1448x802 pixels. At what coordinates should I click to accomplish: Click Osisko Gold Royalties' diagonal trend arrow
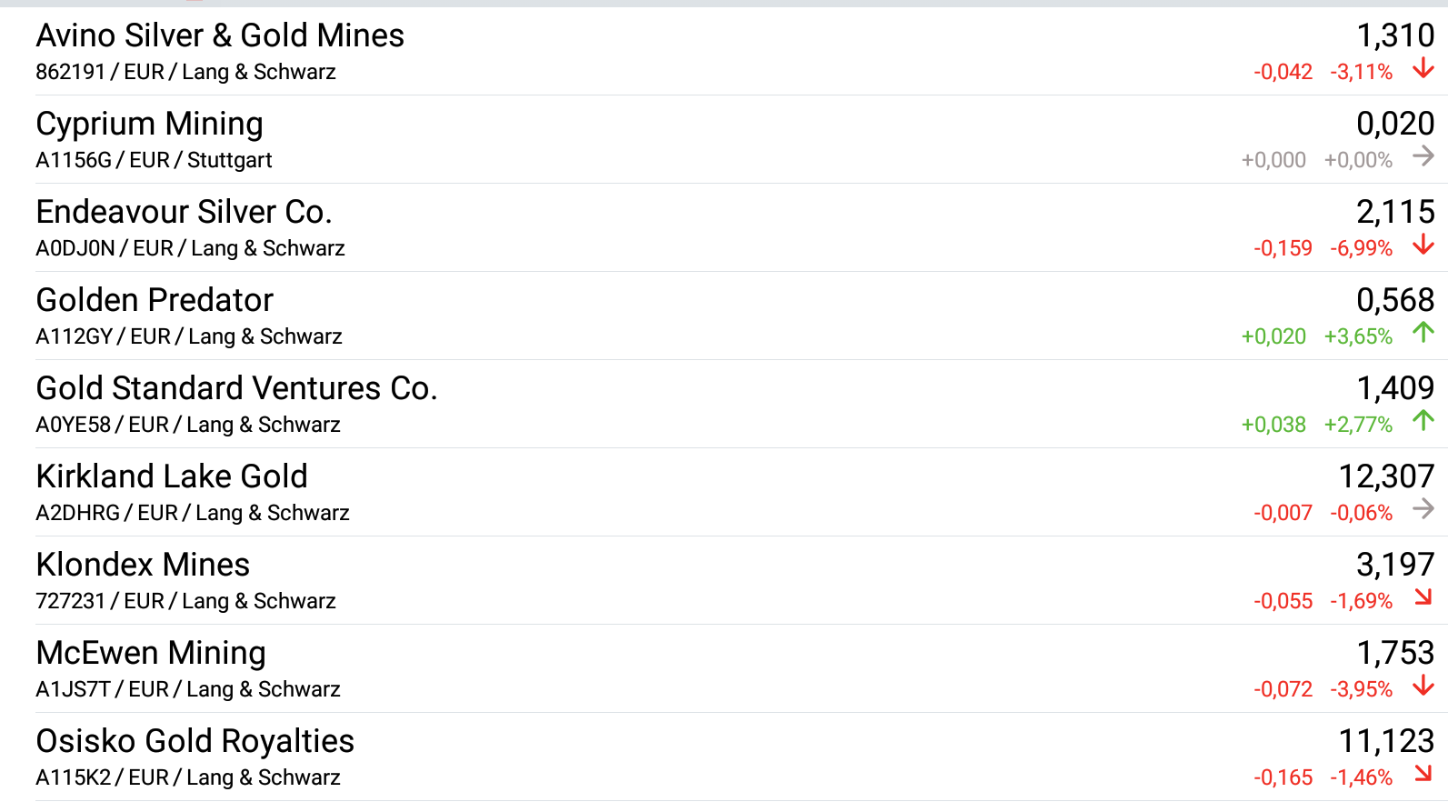point(1423,774)
